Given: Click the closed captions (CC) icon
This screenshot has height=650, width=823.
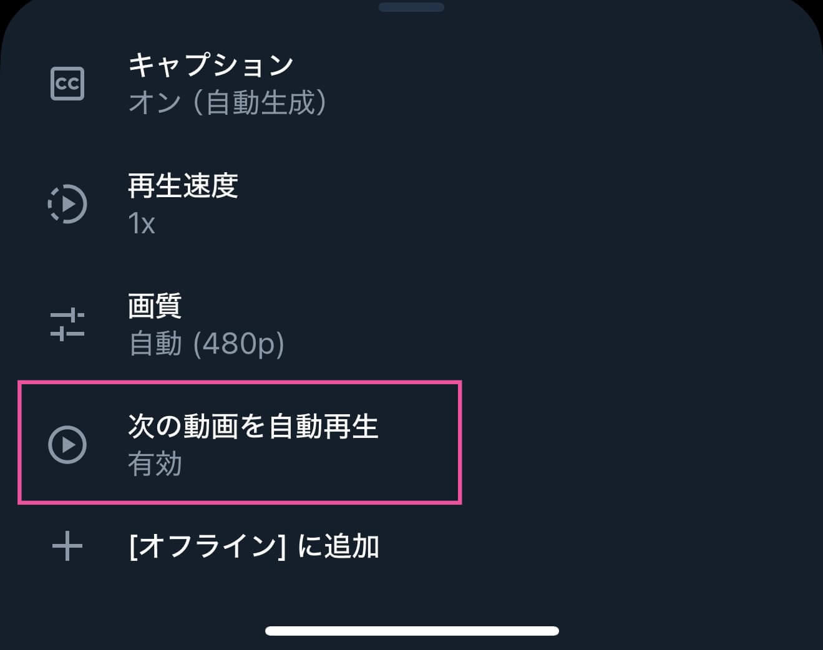Looking at the screenshot, I should point(67,83).
